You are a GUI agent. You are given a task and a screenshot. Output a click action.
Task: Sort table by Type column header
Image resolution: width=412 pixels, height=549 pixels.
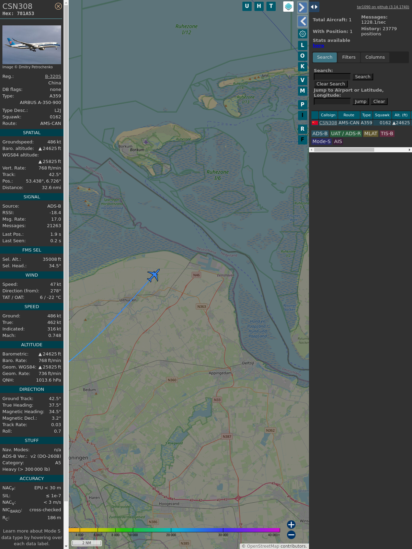coord(366,115)
